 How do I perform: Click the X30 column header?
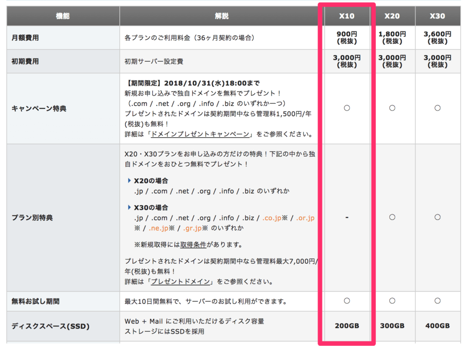(x=437, y=16)
